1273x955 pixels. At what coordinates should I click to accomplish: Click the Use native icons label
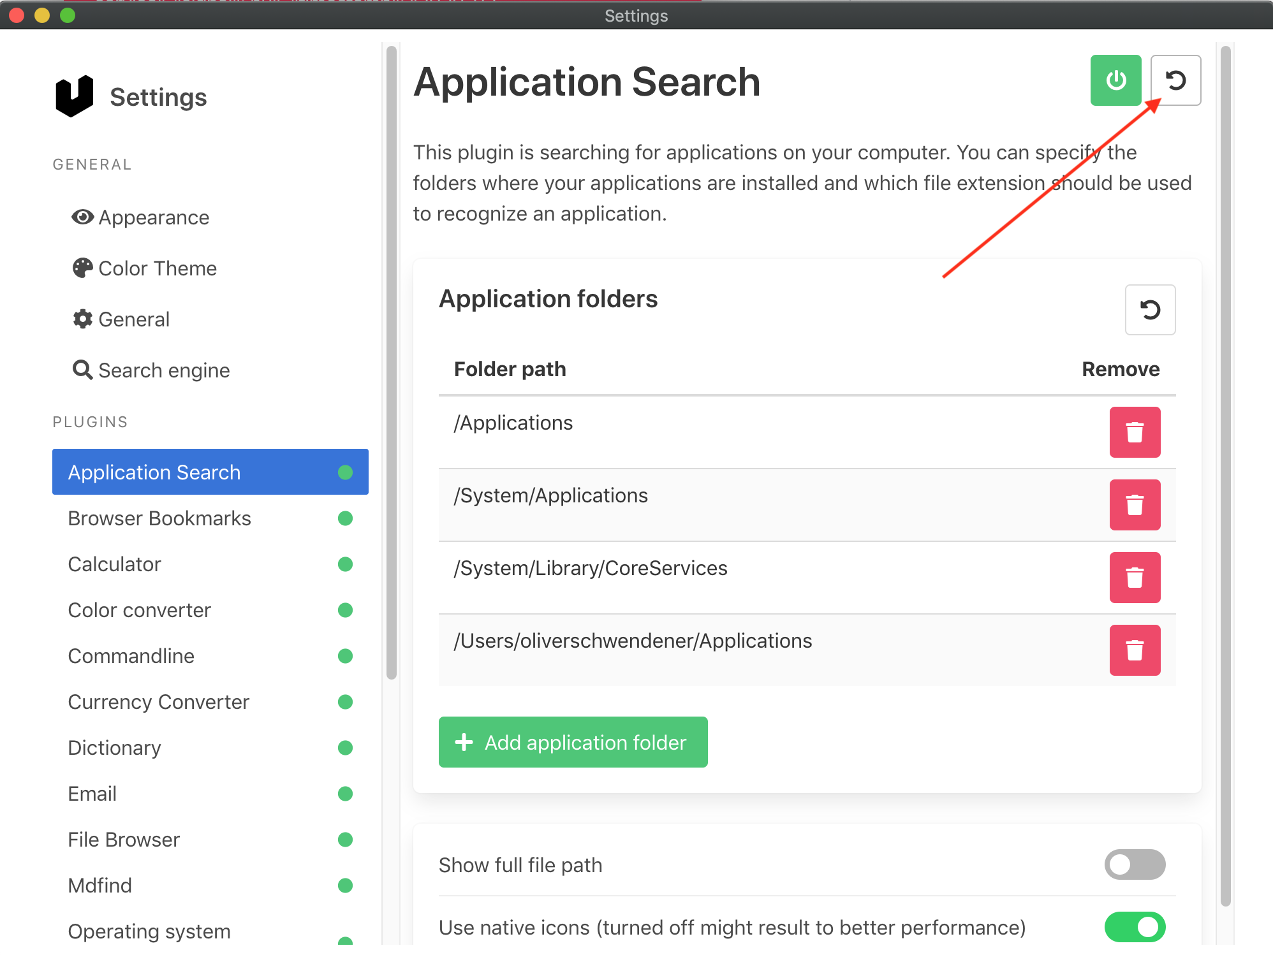732,928
